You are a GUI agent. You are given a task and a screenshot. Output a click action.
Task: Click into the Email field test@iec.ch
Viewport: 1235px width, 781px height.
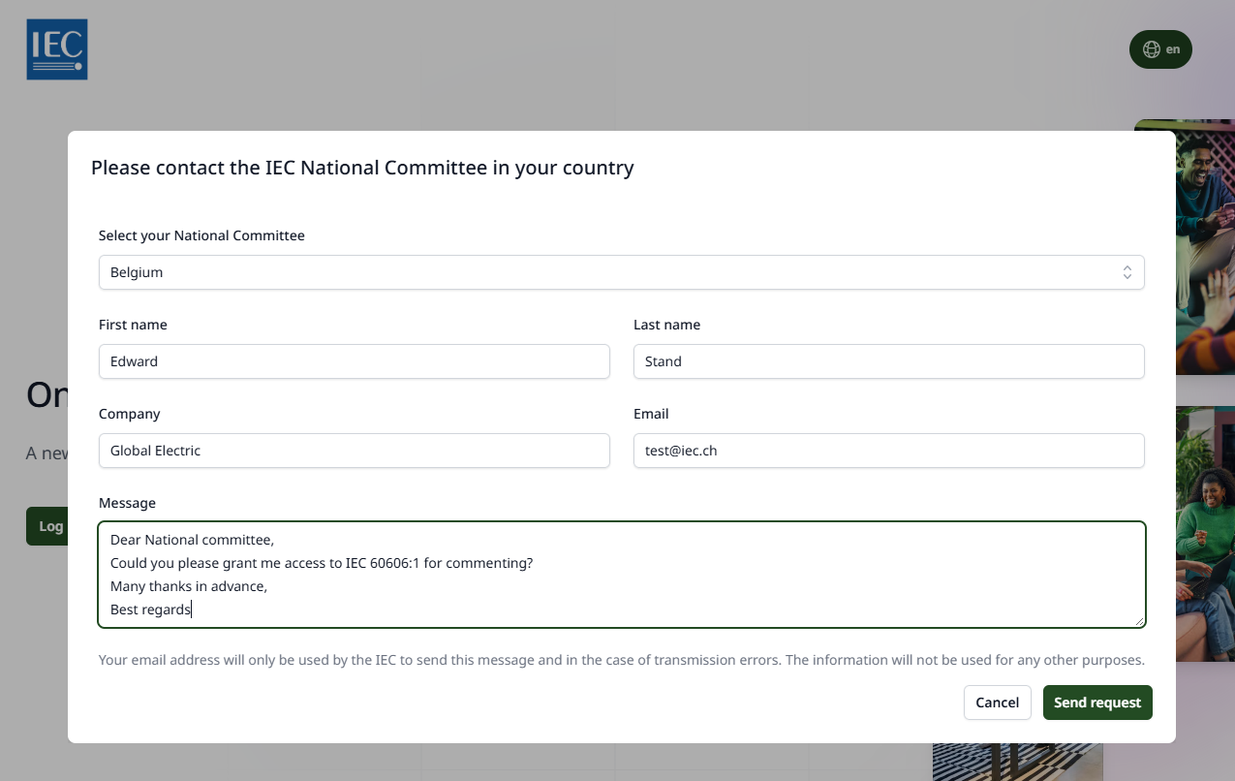pyautogui.click(x=889, y=451)
